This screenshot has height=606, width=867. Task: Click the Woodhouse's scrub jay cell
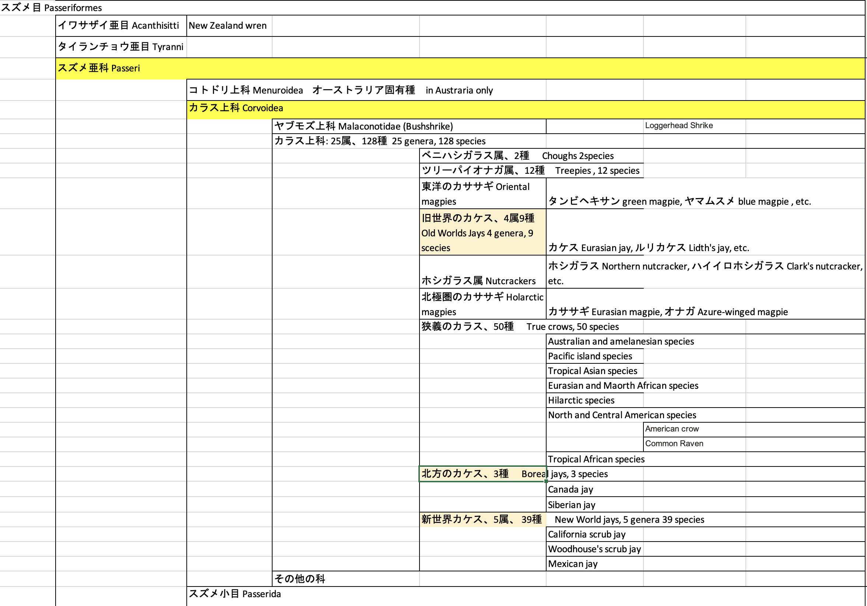point(594,549)
